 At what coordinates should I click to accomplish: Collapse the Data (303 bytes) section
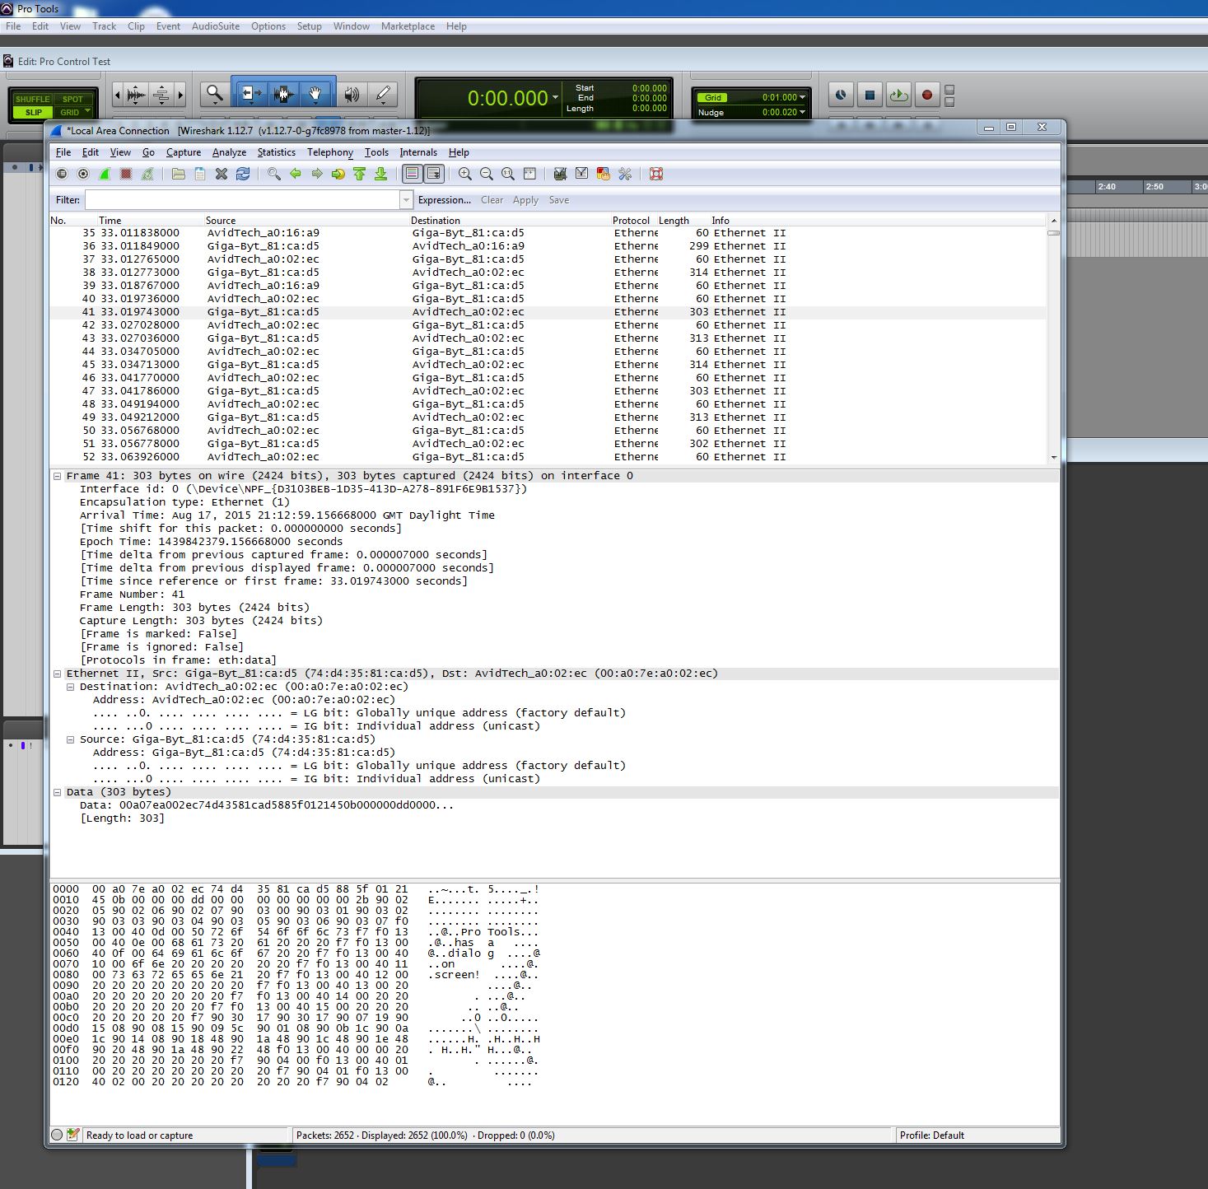(x=58, y=792)
